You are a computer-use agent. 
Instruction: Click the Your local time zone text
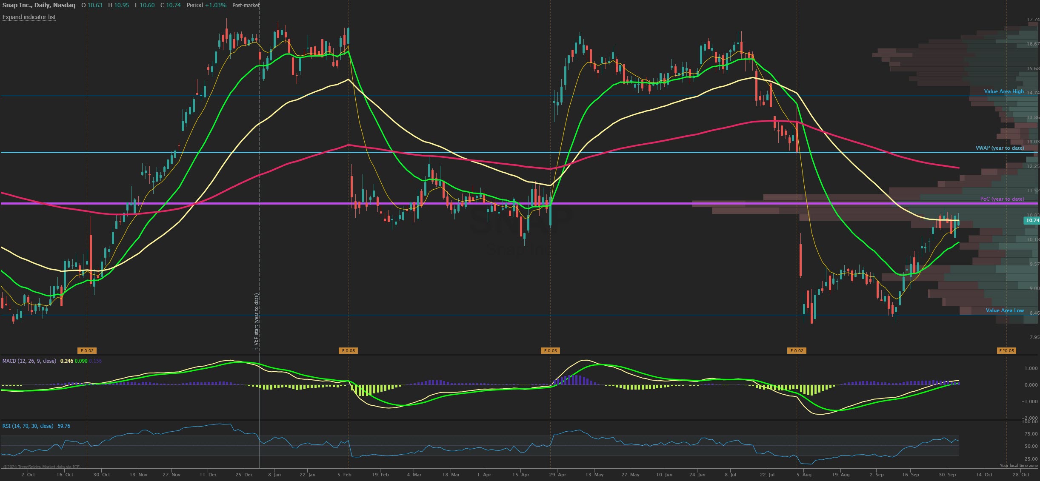click(x=1019, y=466)
